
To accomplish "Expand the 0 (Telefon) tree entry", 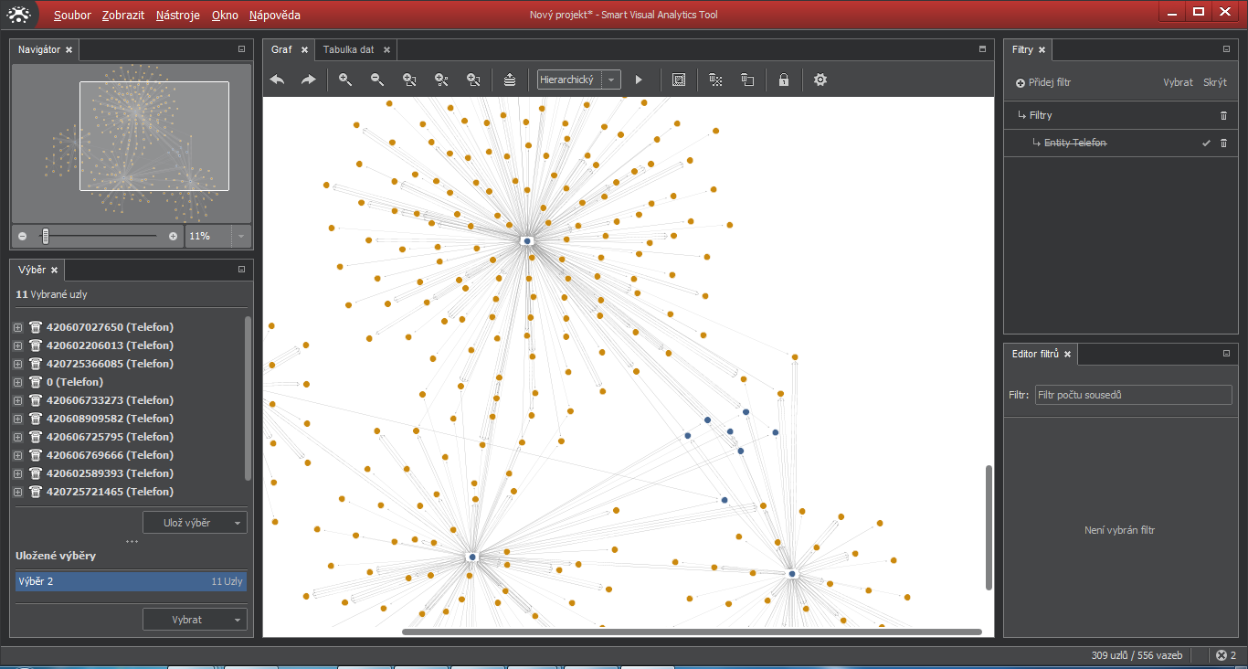I will [x=17, y=382].
